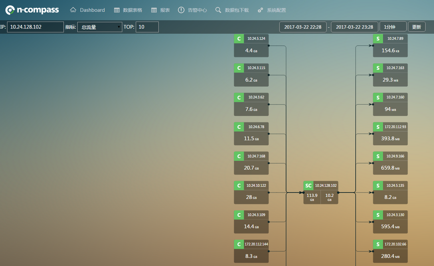The width and height of the screenshot is (434, 266).
Task: Click the 数据表格 table icon
Action: click(x=117, y=10)
